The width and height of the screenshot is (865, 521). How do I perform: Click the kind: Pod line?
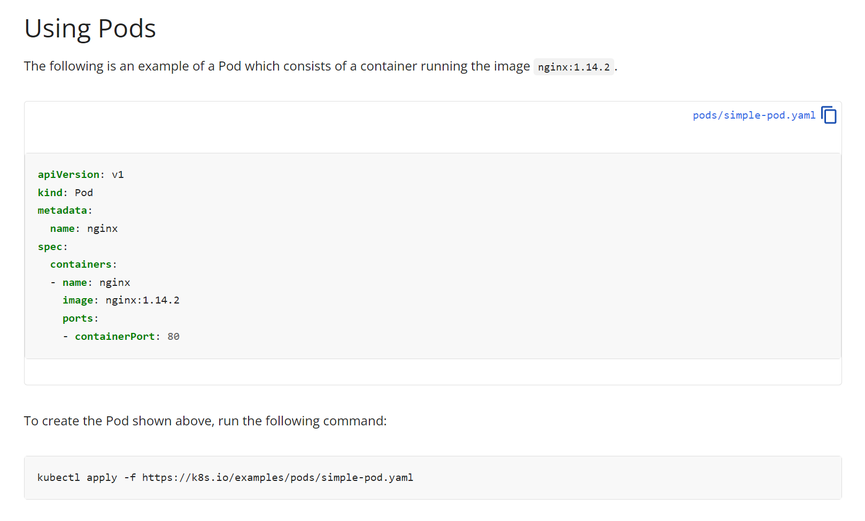pos(65,193)
